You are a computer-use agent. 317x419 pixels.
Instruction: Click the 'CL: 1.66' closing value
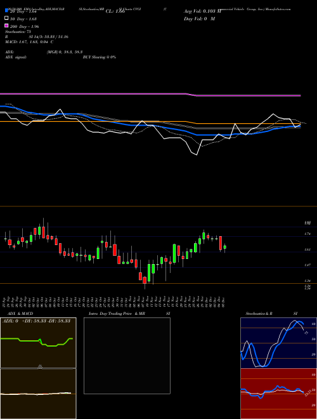click(x=115, y=11)
